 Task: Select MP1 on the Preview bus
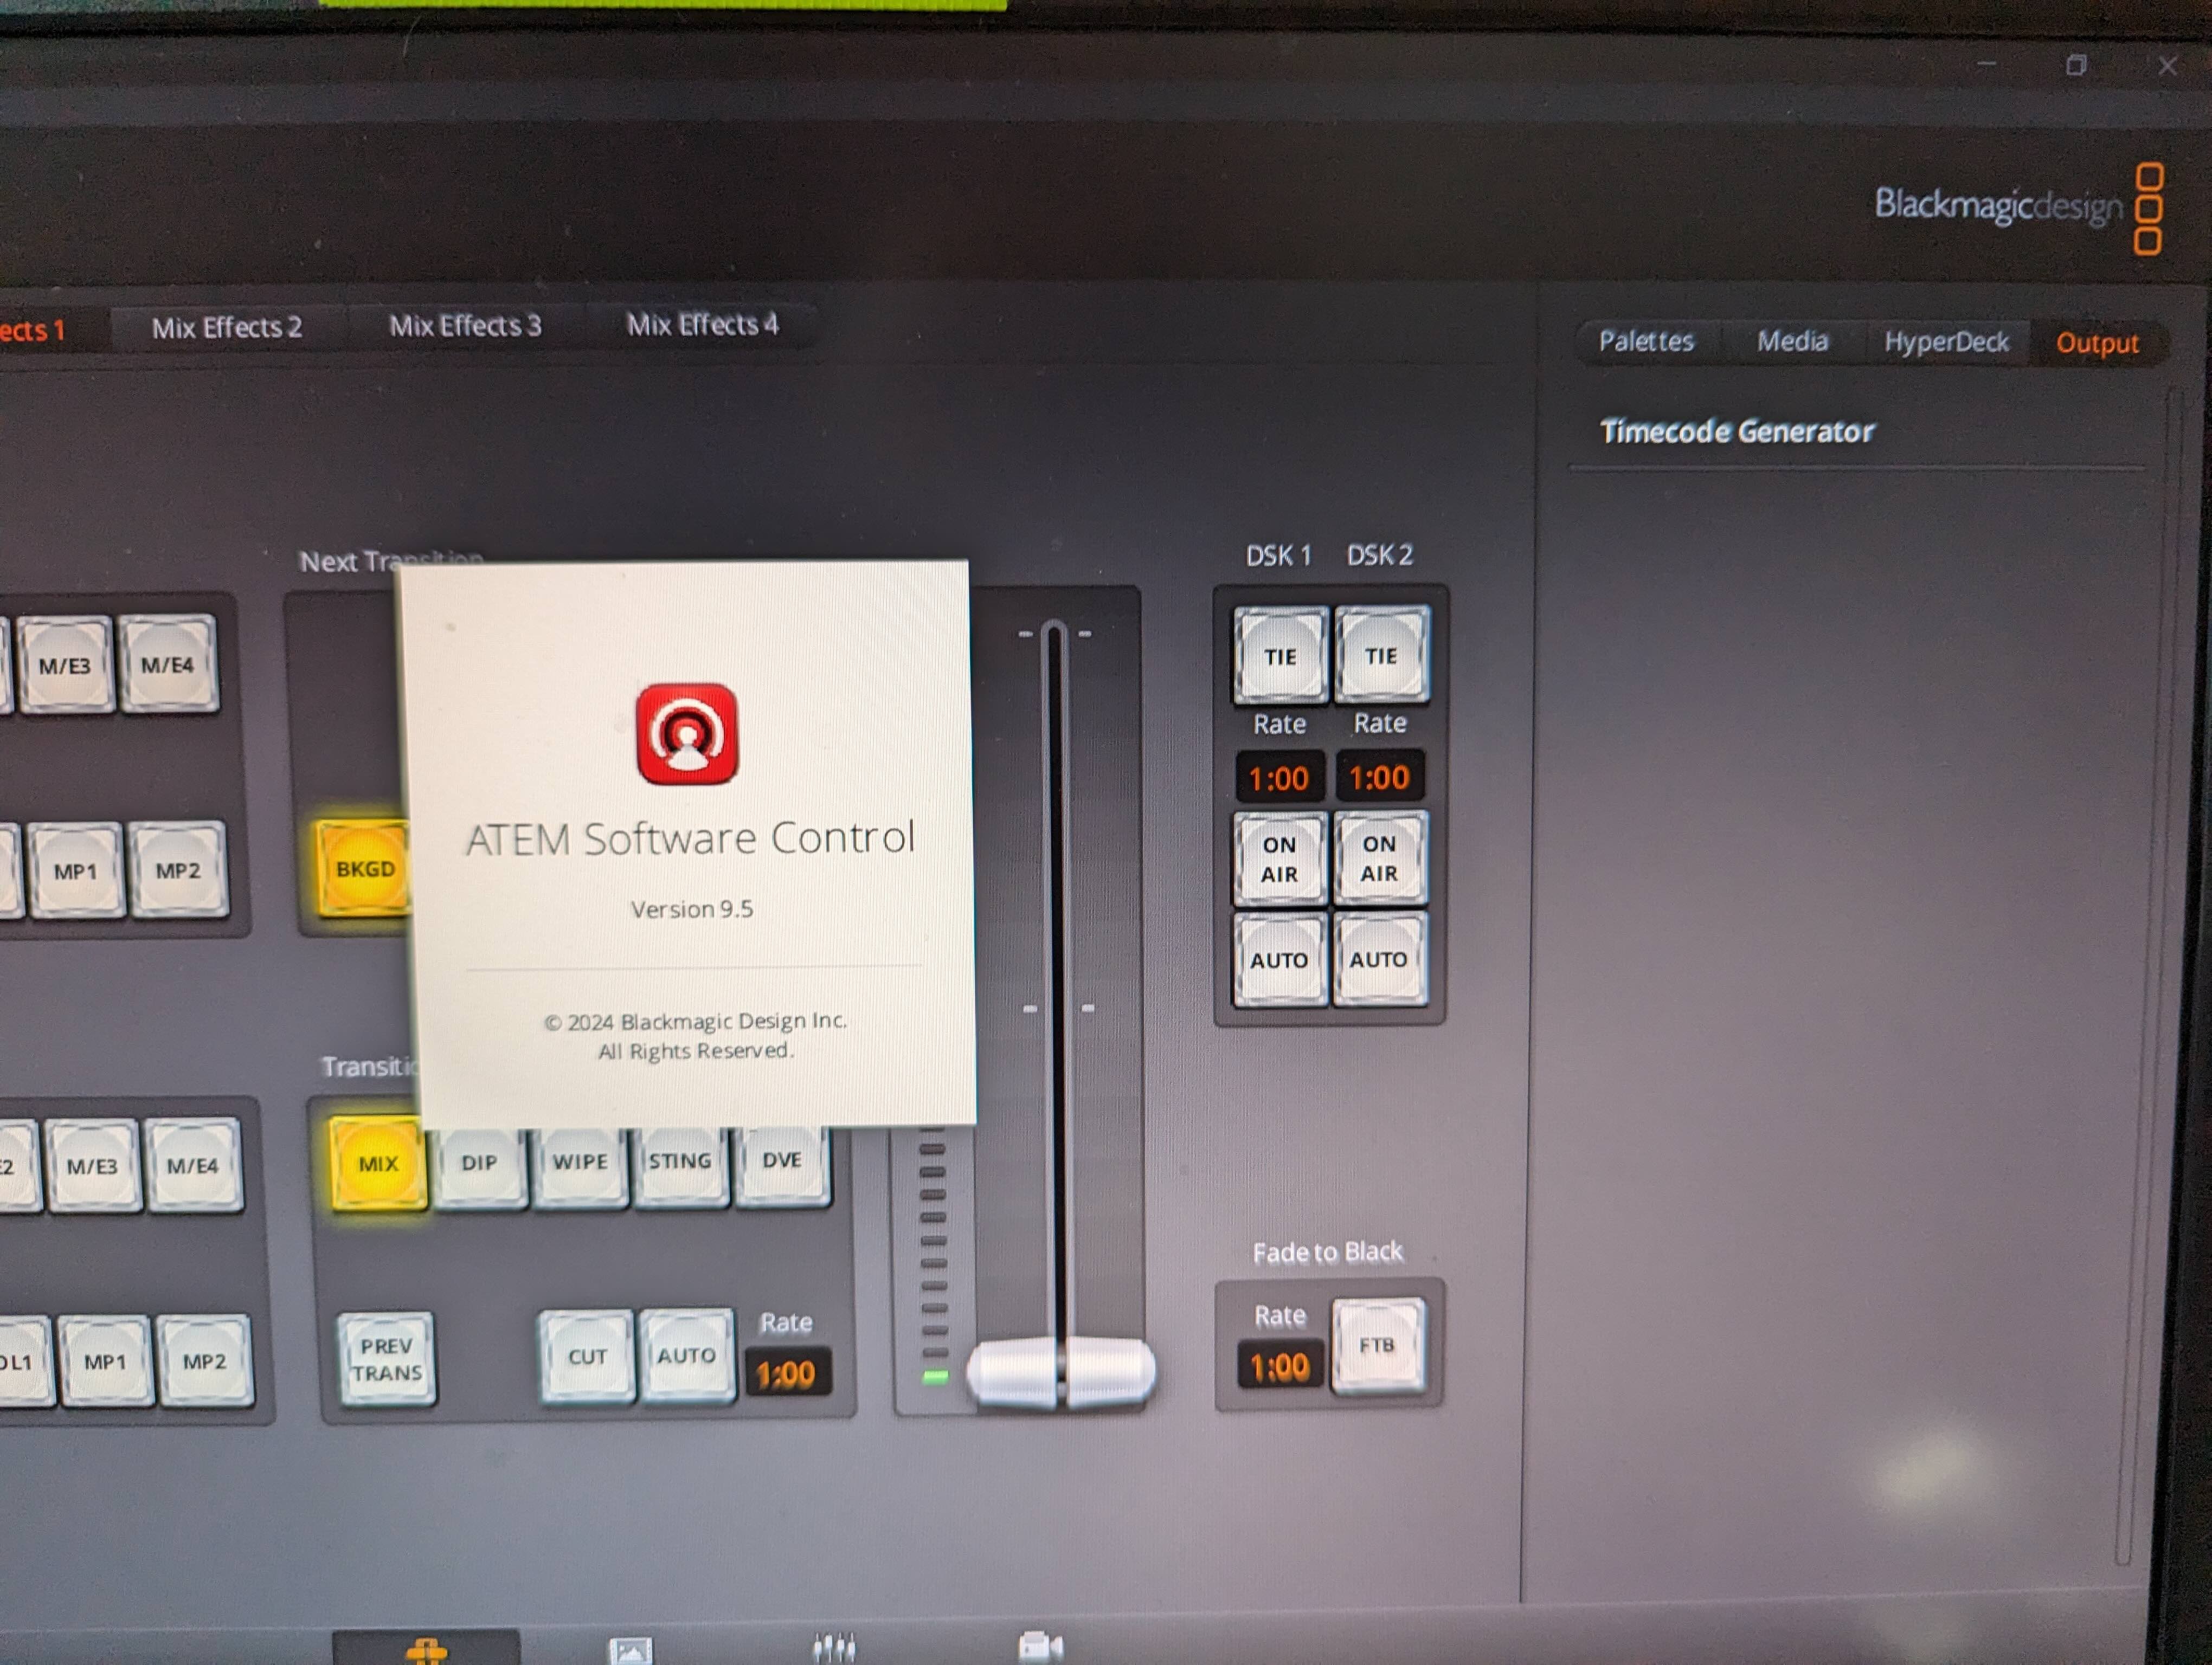point(105,1362)
